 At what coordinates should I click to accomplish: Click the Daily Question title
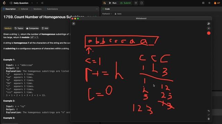(x=21, y=3)
